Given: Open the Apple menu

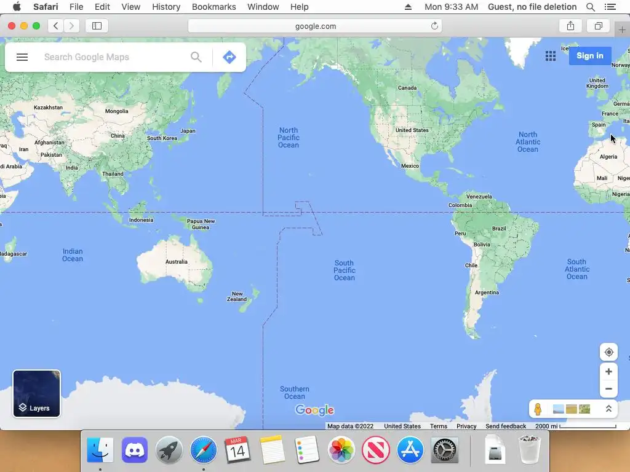Looking at the screenshot, I should pos(17,7).
